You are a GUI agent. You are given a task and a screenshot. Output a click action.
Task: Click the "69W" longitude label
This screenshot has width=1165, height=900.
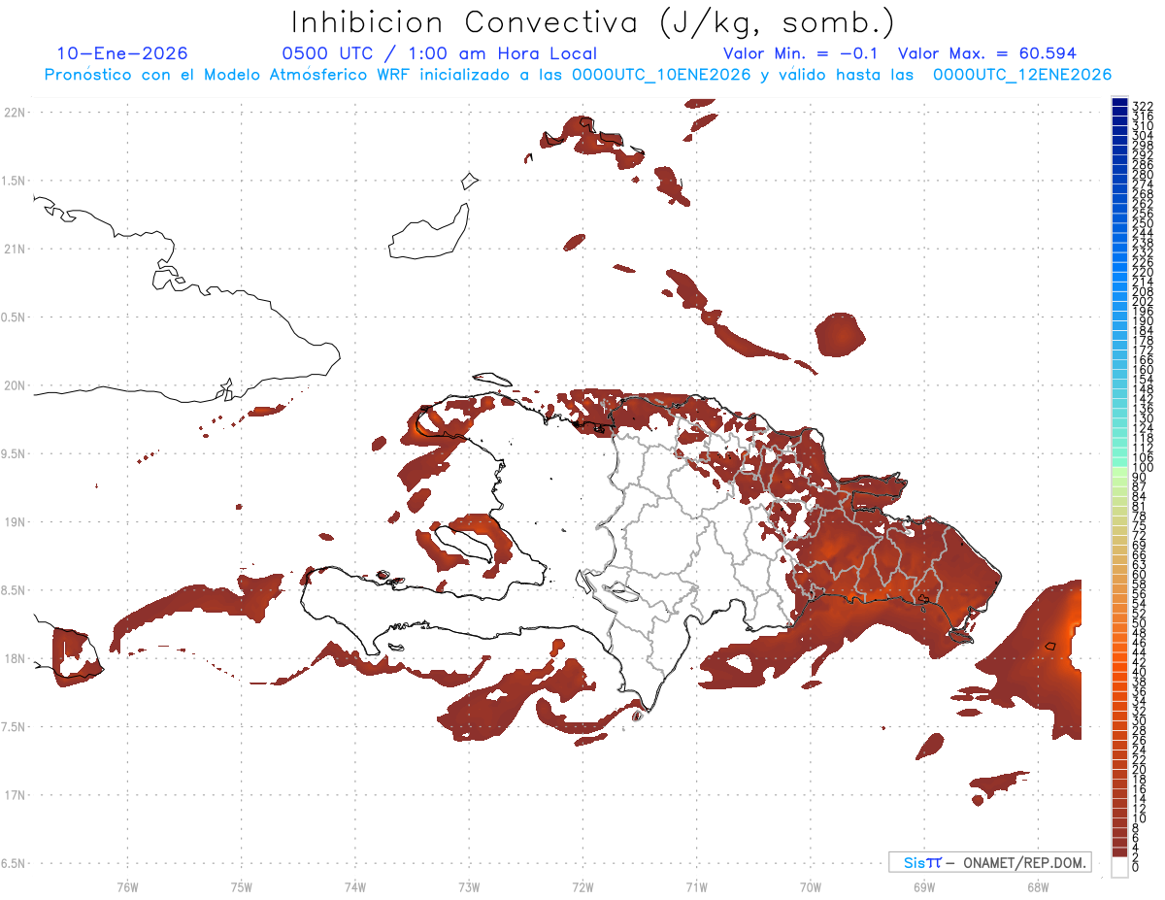pyautogui.click(x=924, y=886)
